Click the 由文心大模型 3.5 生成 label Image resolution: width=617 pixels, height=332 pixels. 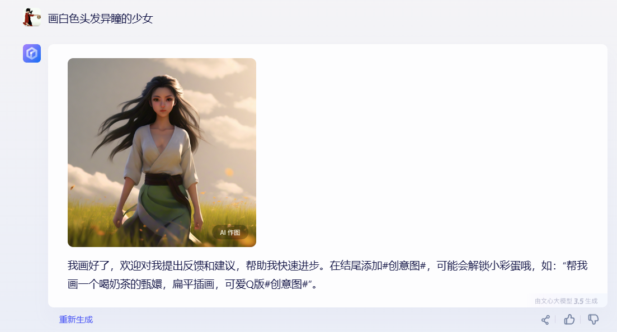click(x=566, y=301)
